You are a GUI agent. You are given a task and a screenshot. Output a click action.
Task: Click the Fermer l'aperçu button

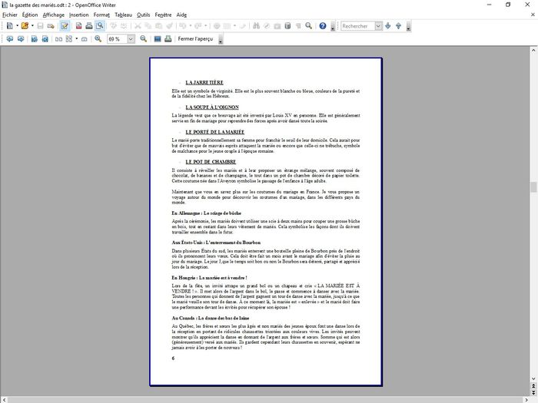coord(195,38)
